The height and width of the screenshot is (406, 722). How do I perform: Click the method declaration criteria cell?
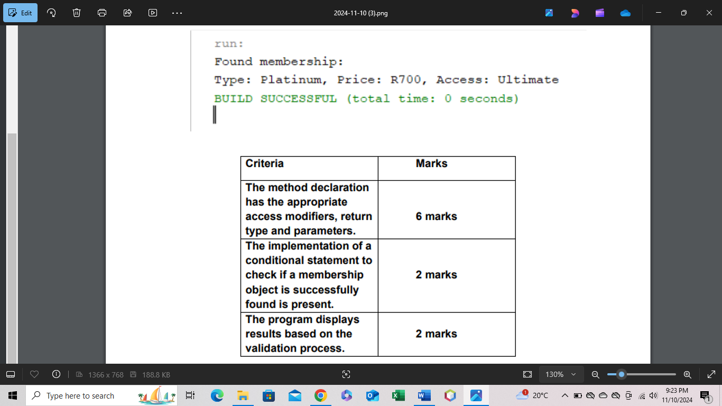(x=309, y=209)
